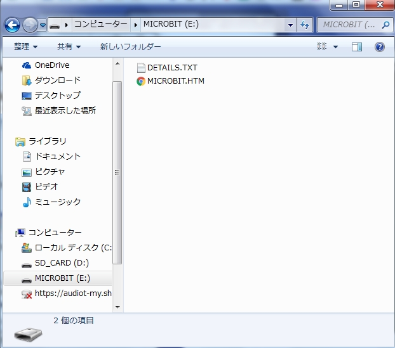Image resolution: width=395 pixels, height=348 pixels.
Task: Expand the arrow after コンピューター breadcrumb
Action: [135, 25]
